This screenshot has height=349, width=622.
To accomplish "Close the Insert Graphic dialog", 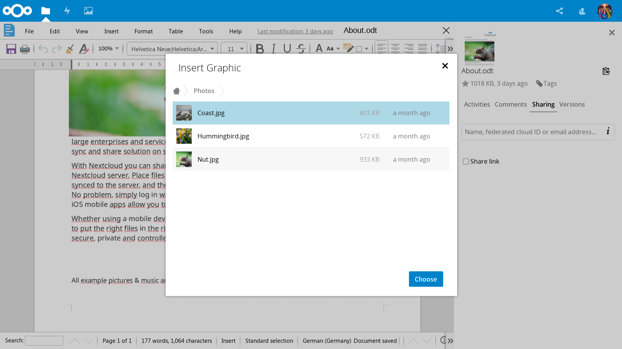I will [445, 66].
